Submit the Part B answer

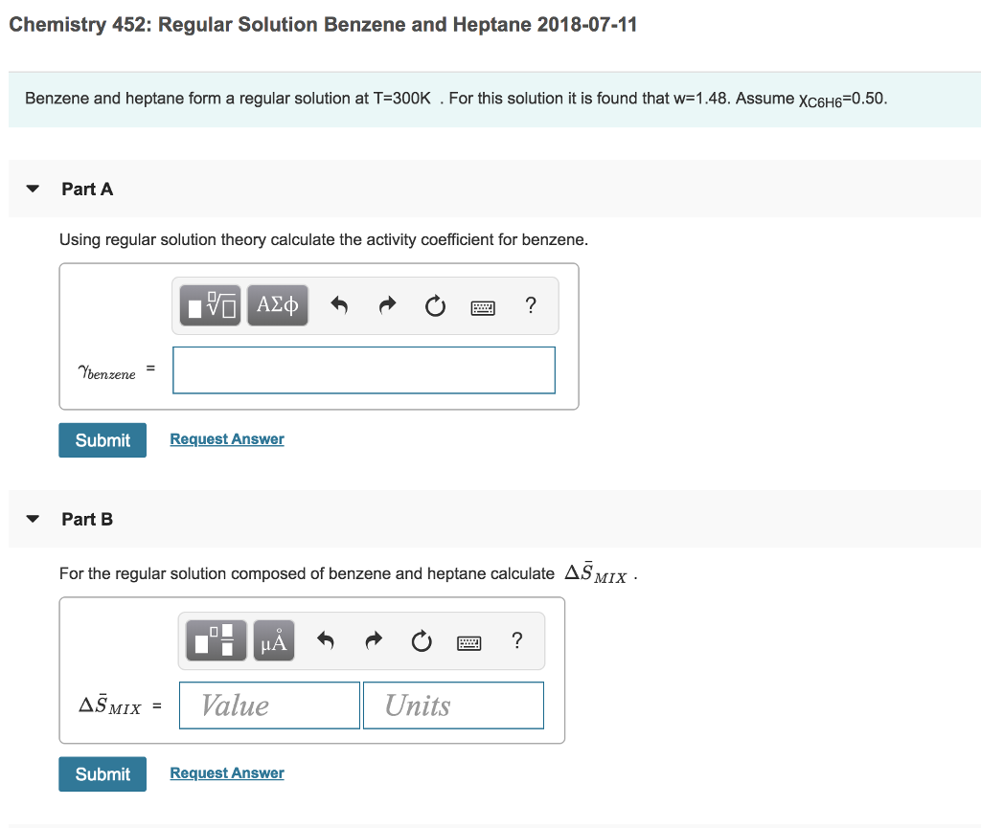coord(102,773)
